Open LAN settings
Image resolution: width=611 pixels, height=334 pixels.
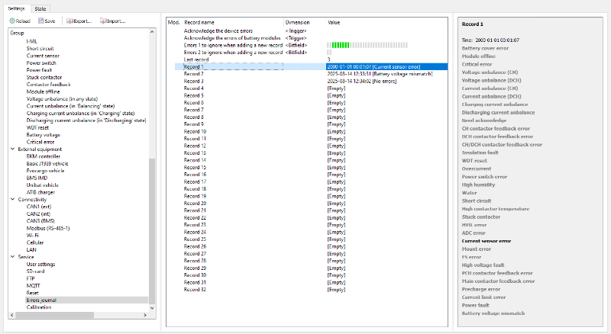click(31, 250)
